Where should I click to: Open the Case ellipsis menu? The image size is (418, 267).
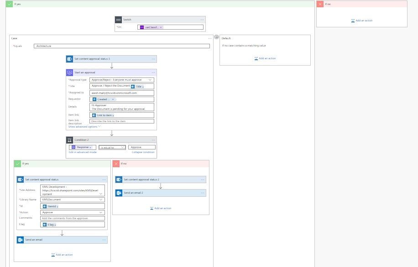pyautogui.click(x=210, y=38)
